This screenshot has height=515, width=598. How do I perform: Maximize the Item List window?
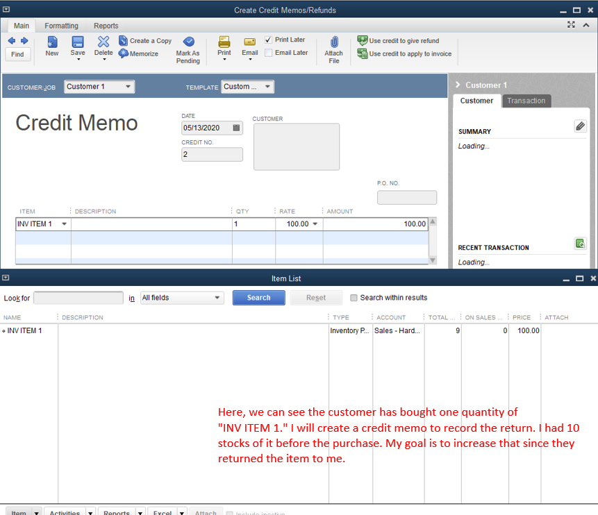pyautogui.click(x=580, y=278)
